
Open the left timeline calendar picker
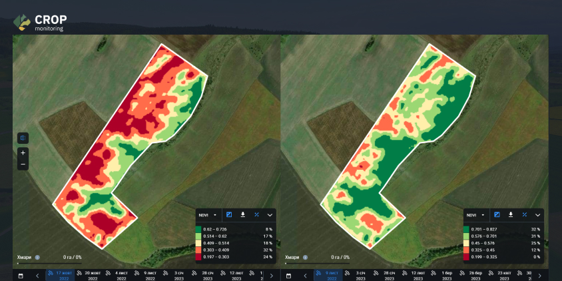(x=21, y=276)
